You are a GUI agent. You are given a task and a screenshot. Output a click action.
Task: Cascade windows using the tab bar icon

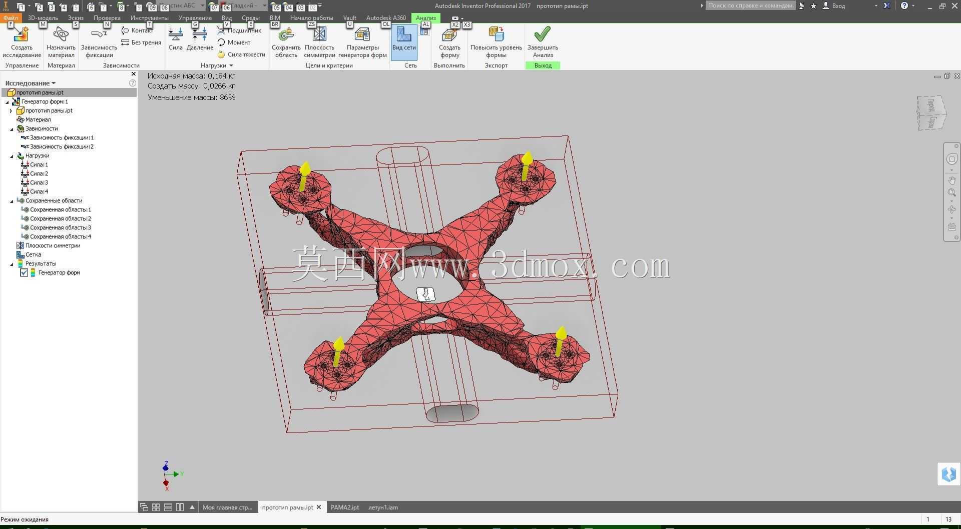pos(144,507)
